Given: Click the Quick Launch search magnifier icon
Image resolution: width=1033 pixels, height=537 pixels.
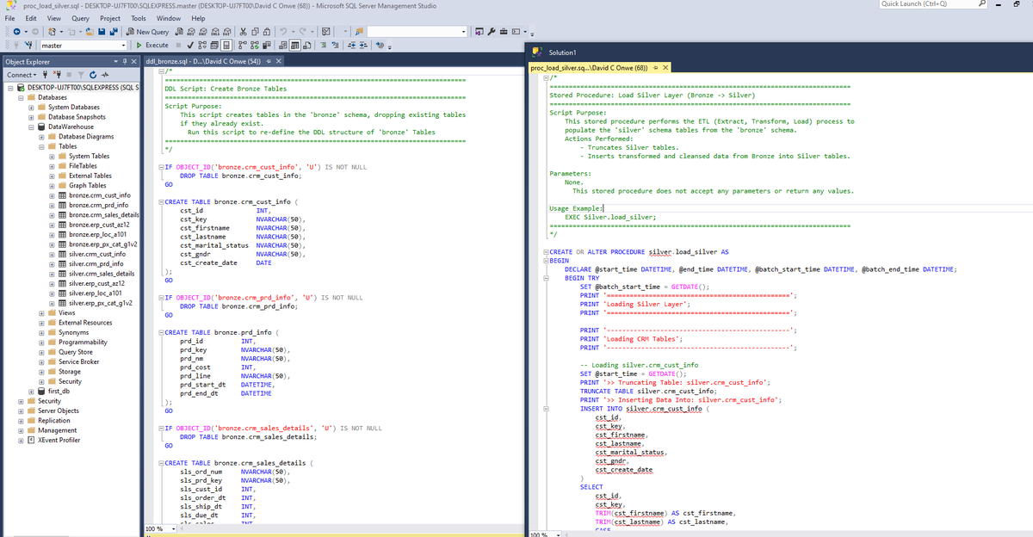Looking at the screenshot, I should tap(980, 4).
